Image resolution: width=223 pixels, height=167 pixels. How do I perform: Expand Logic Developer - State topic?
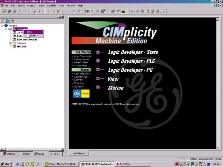click(98, 52)
